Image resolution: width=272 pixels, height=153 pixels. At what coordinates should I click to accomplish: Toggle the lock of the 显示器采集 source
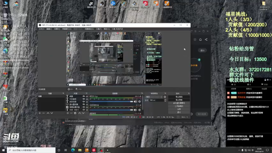click(87, 104)
